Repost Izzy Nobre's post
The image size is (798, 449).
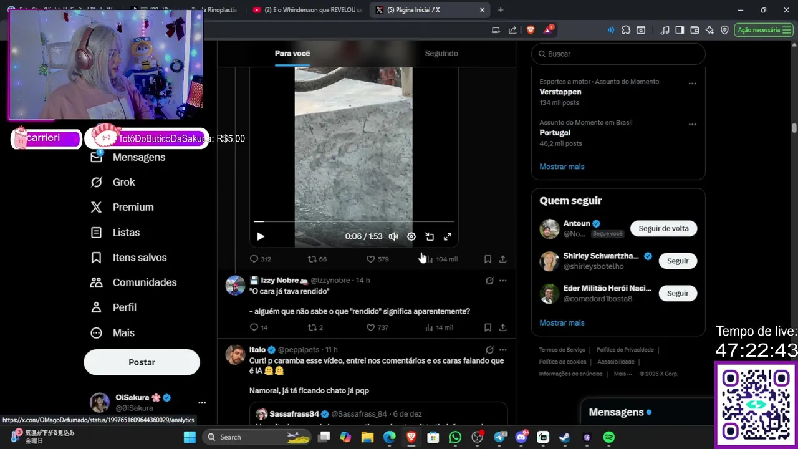coord(315,327)
